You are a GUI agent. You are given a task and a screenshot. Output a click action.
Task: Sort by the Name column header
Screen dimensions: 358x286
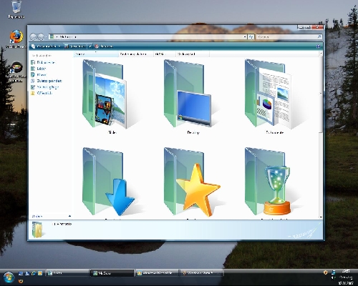click(x=96, y=54)
